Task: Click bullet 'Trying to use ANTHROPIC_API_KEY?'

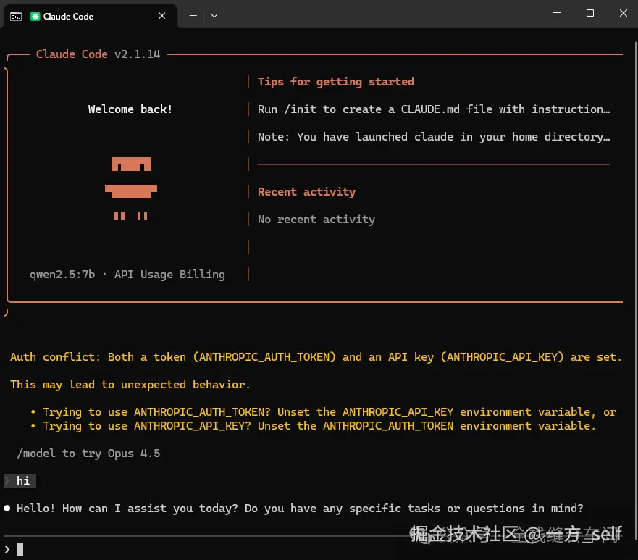Action: [313, 426]
